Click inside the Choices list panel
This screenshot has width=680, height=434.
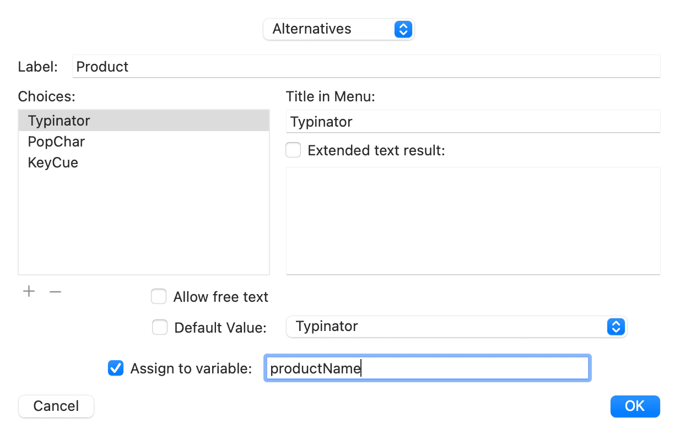pos(143,220)
